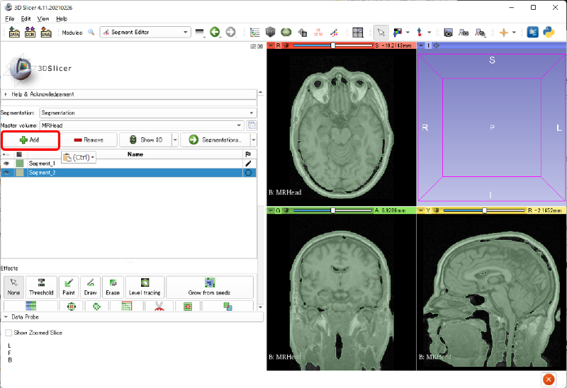
Task: Enable the Show Zoomed Slice checkbox
Action: [x=9, y=332]
